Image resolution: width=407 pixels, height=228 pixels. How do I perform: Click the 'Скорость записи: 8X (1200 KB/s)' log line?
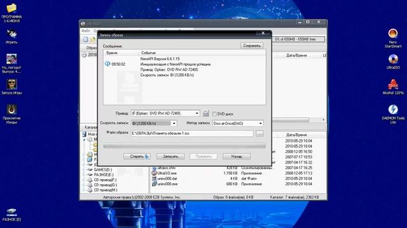[167, 75]
